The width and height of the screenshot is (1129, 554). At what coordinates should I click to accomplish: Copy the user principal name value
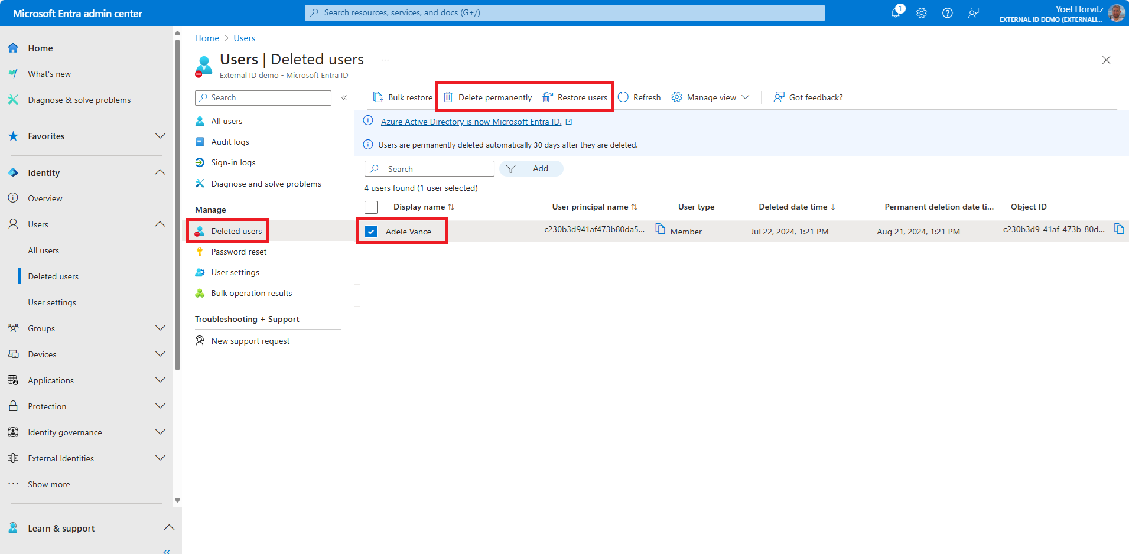pos(661,229)
